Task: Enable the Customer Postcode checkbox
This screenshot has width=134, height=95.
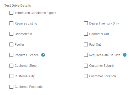Action: (x=11, y=87)
